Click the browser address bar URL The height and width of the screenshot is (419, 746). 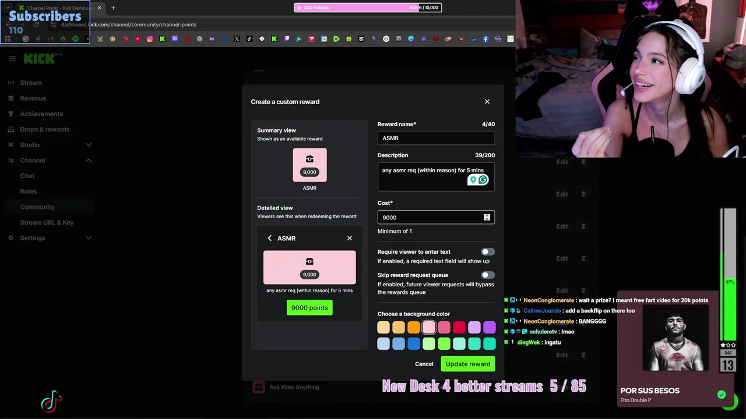coord(128,24)
